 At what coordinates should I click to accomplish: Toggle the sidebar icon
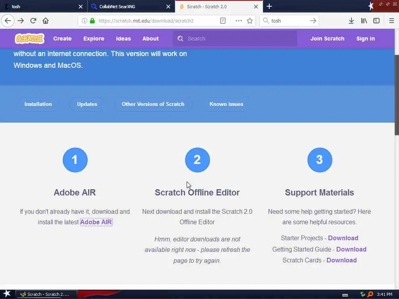[376, 21]
